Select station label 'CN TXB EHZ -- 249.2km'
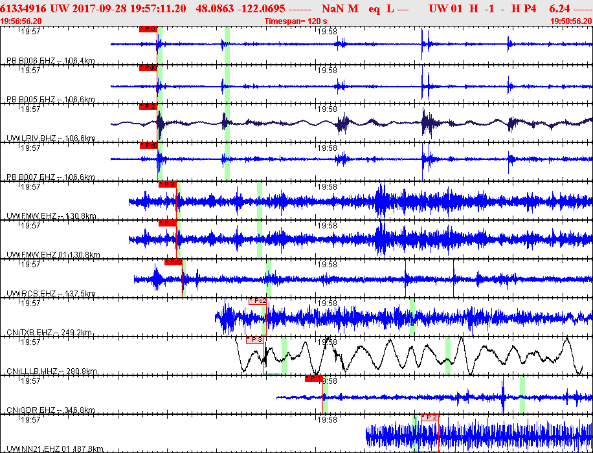593x453 pixels. [x=49, y=333]
